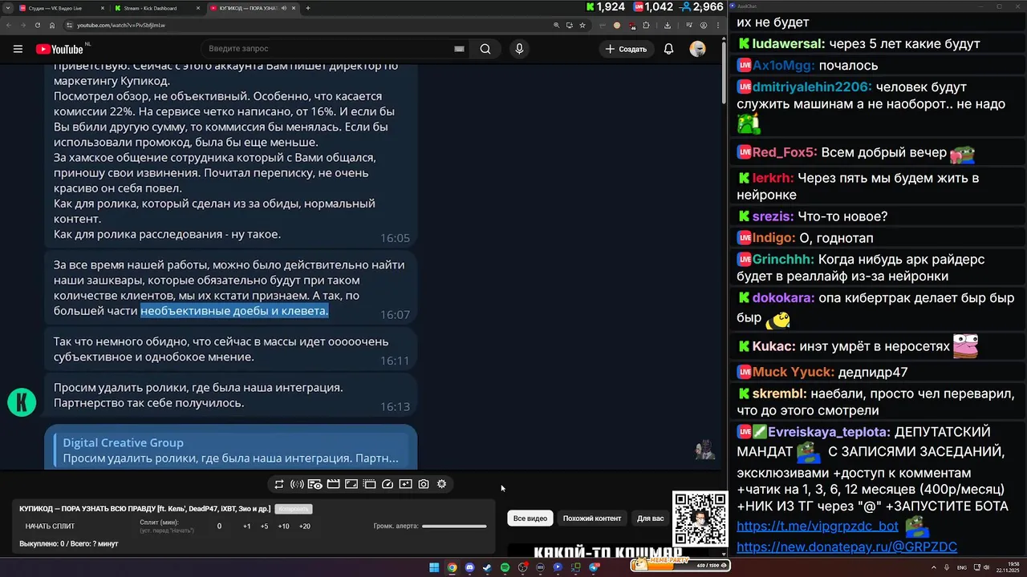This screenshot has height=577, width=1027.
Task: Click the speedometer gauge icon in overlay toolbar
Action: point(388,484)
